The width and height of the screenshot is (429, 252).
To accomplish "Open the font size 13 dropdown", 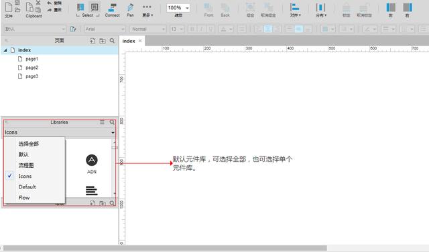I will 177,29.
